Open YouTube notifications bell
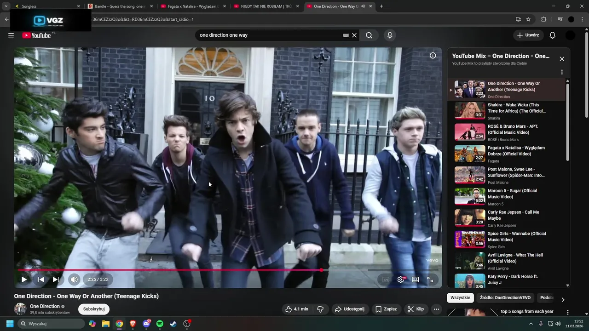589x331 pixels. pos(553,35)
